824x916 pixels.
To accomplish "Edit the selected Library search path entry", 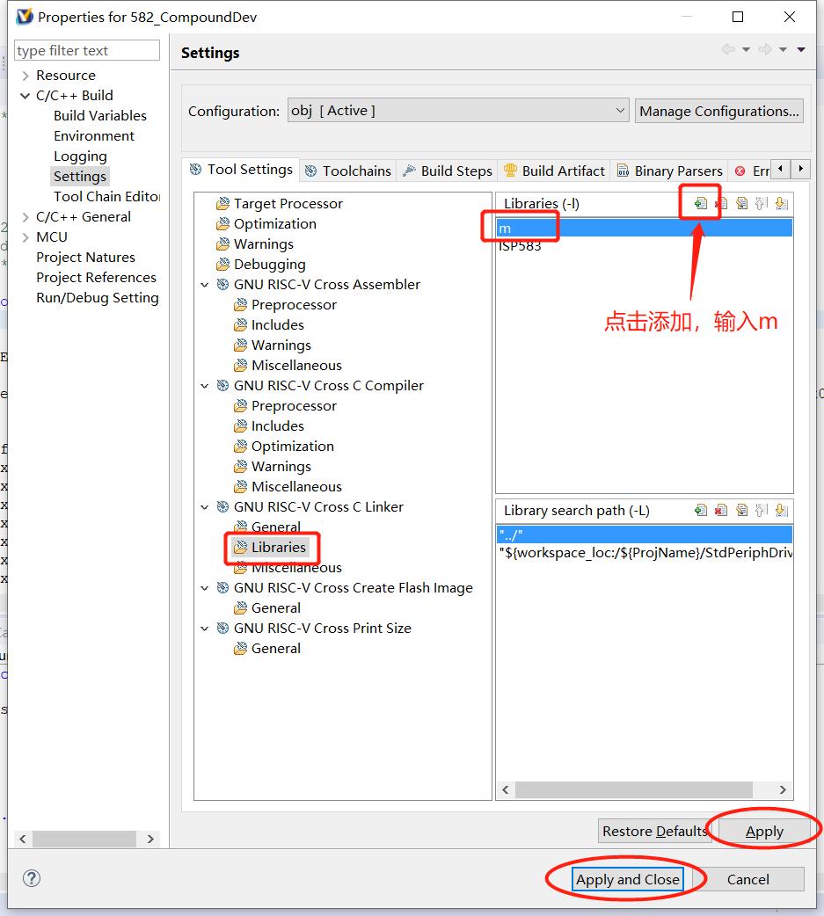I will click(x=741, y=510).
